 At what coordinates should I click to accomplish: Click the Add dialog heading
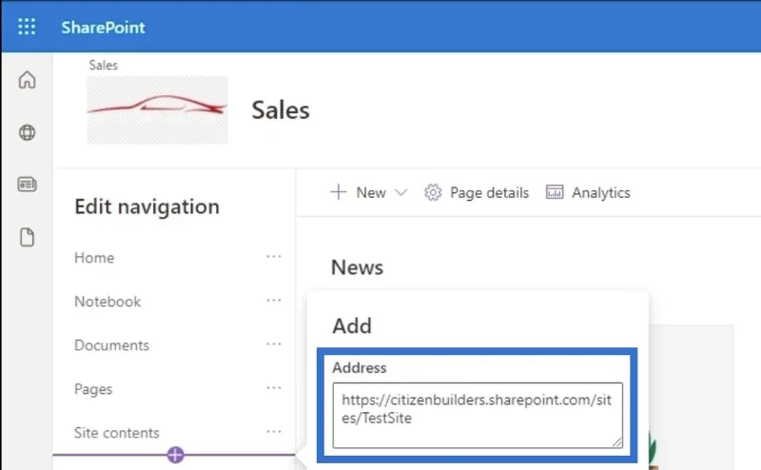pos(352,325)
